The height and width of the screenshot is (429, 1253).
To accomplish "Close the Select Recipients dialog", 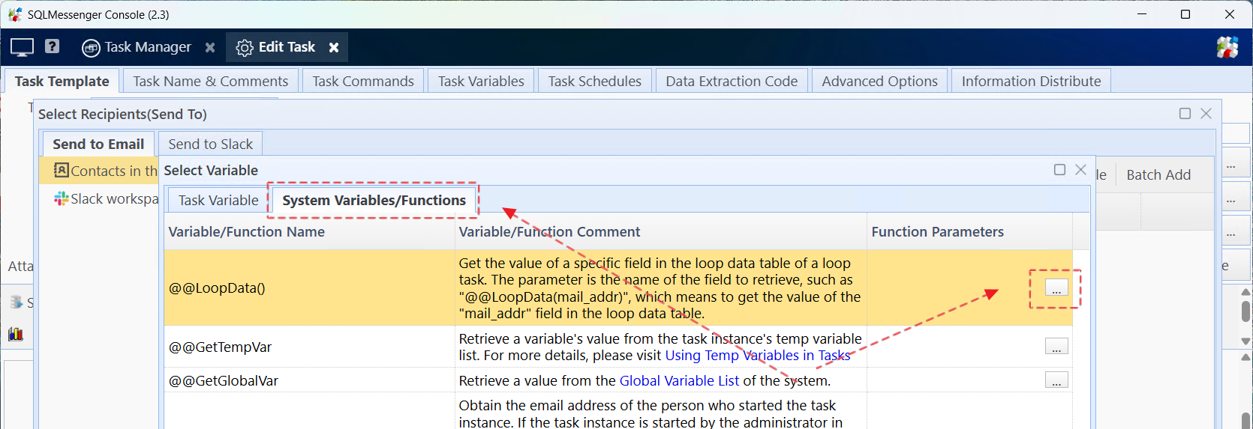I will point(1206,114).
